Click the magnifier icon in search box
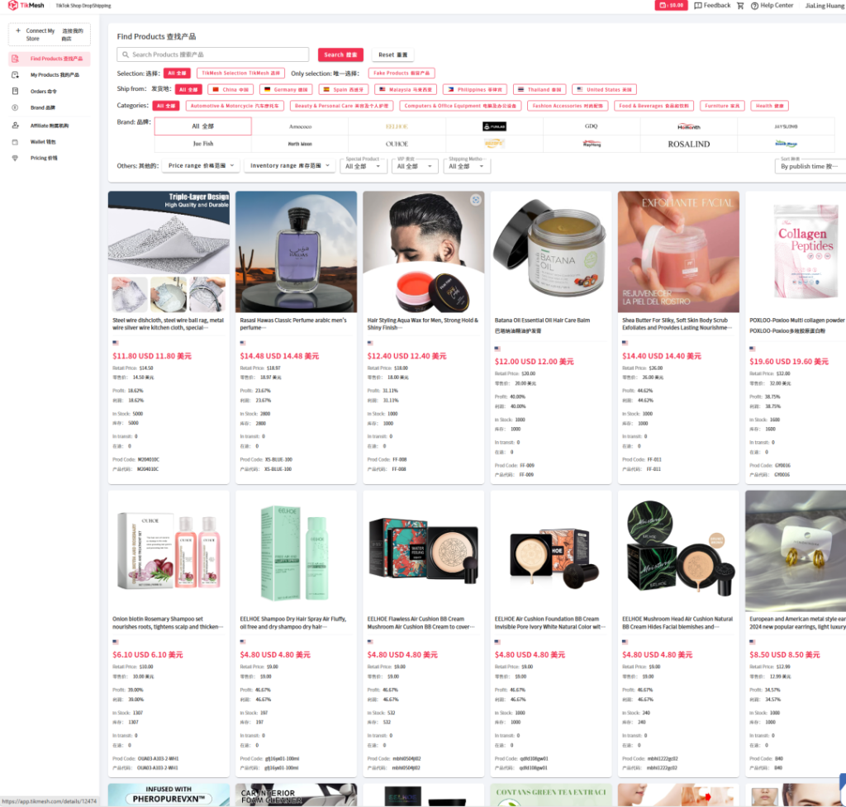846x807 pixels. click(126, 55)
